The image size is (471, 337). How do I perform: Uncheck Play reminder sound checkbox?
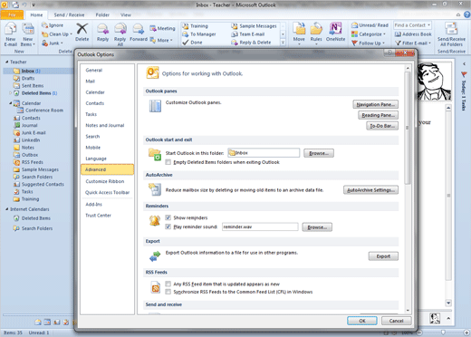coord(168,226)
